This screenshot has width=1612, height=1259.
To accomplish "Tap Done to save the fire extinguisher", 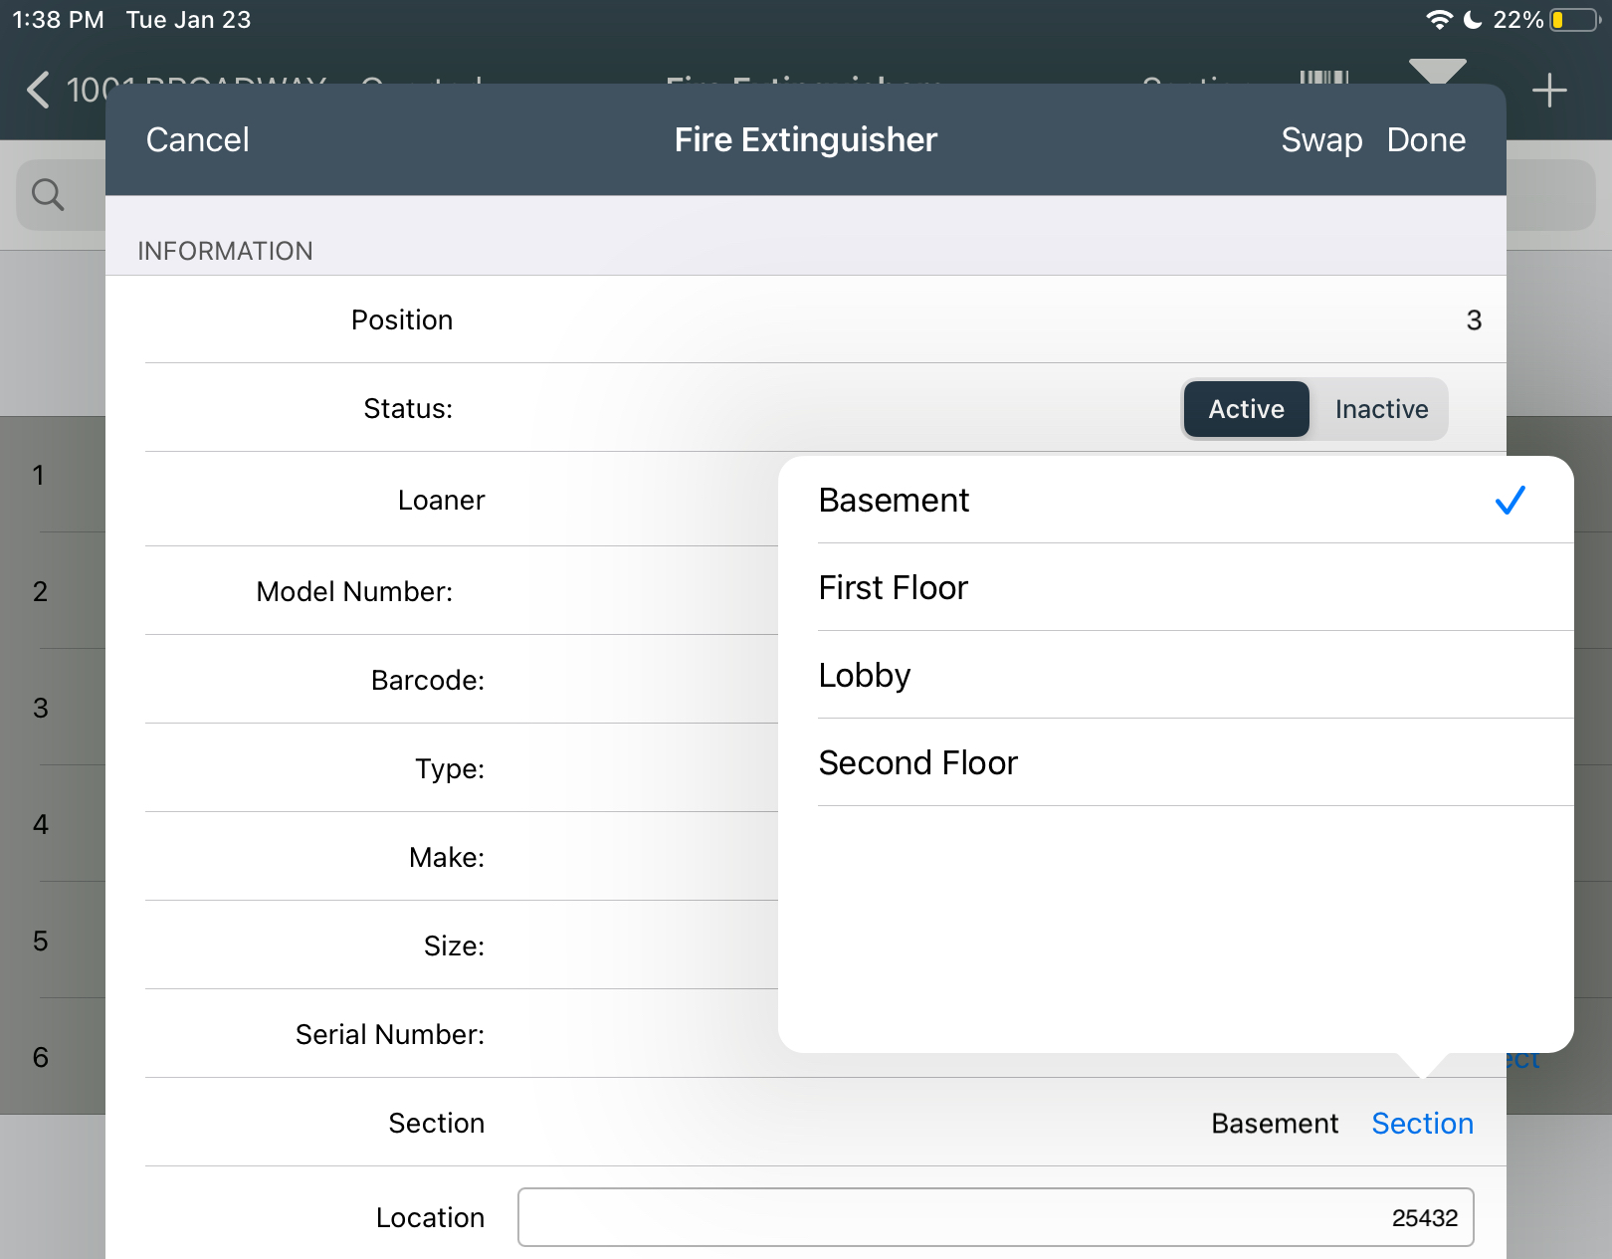I will coord(1426,139).
